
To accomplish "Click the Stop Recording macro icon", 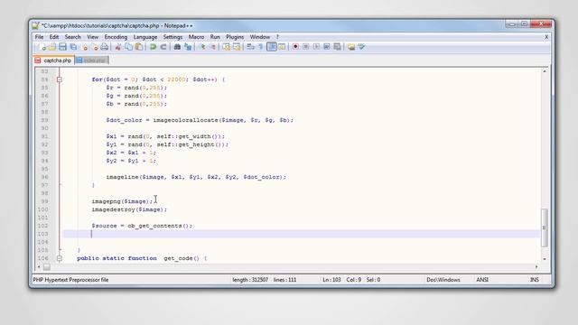I will coord(306,47).
